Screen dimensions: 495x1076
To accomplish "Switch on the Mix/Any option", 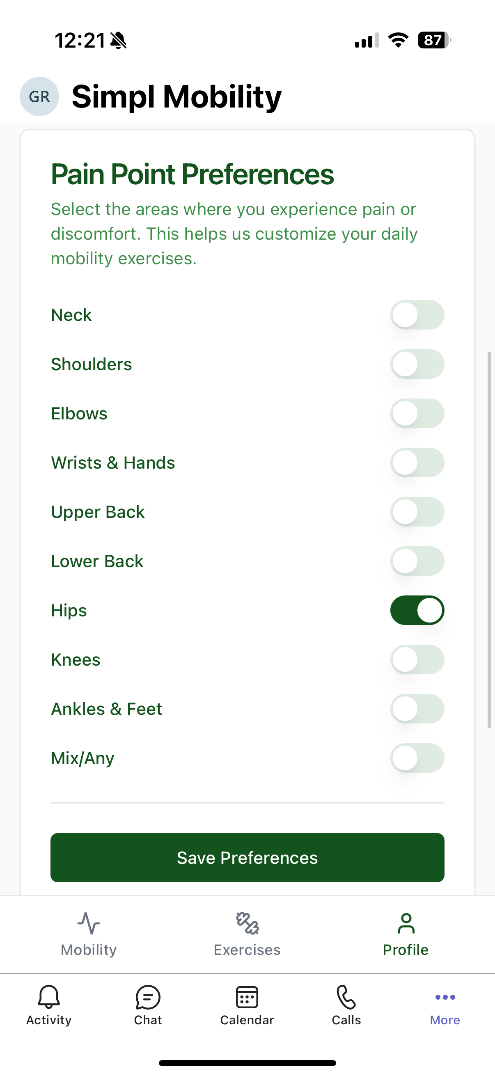I will (417, 758).
